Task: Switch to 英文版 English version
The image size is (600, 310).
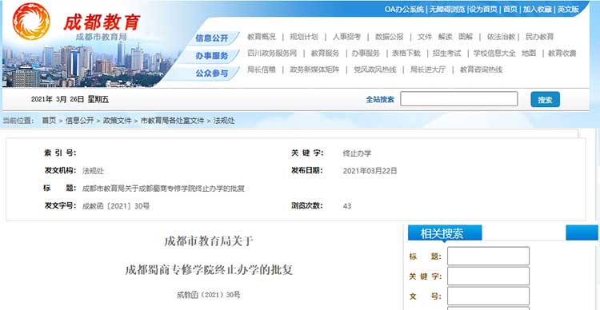Action: 568,10
